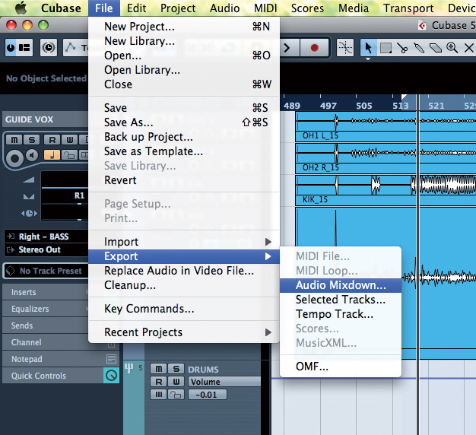Select the Object Selection arrow tool

tap(369, 48)
